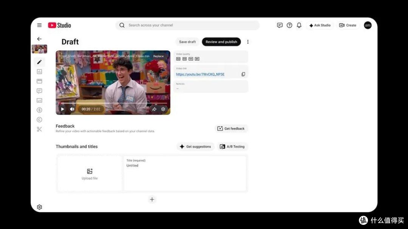Open the Monetization dollar icon in sidebar
408x229 pixels.
pos(39,110)
